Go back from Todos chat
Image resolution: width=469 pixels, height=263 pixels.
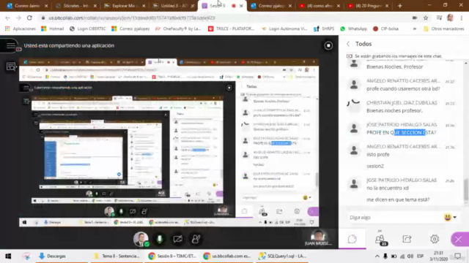coord(348,44)
